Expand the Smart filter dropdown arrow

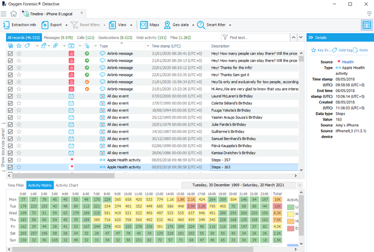[x=230, y=25]
